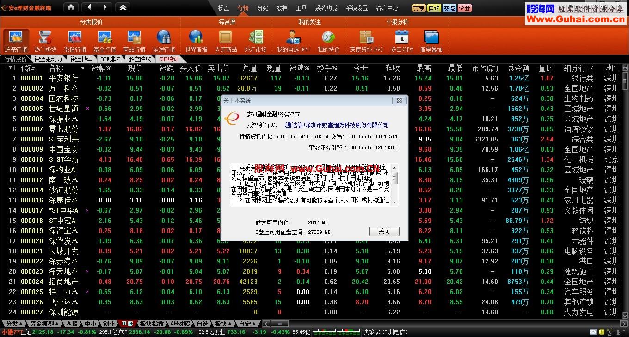Select the AH对照 bottom tab

pos(180,324)
